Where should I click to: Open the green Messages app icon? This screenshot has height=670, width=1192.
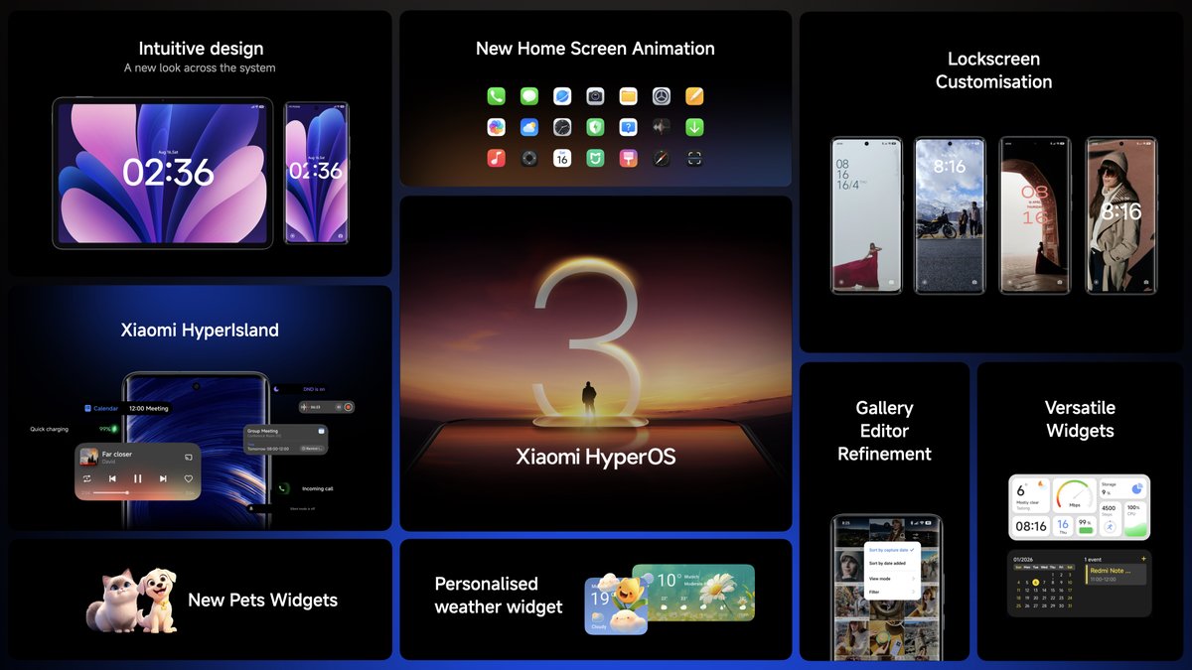529,96
